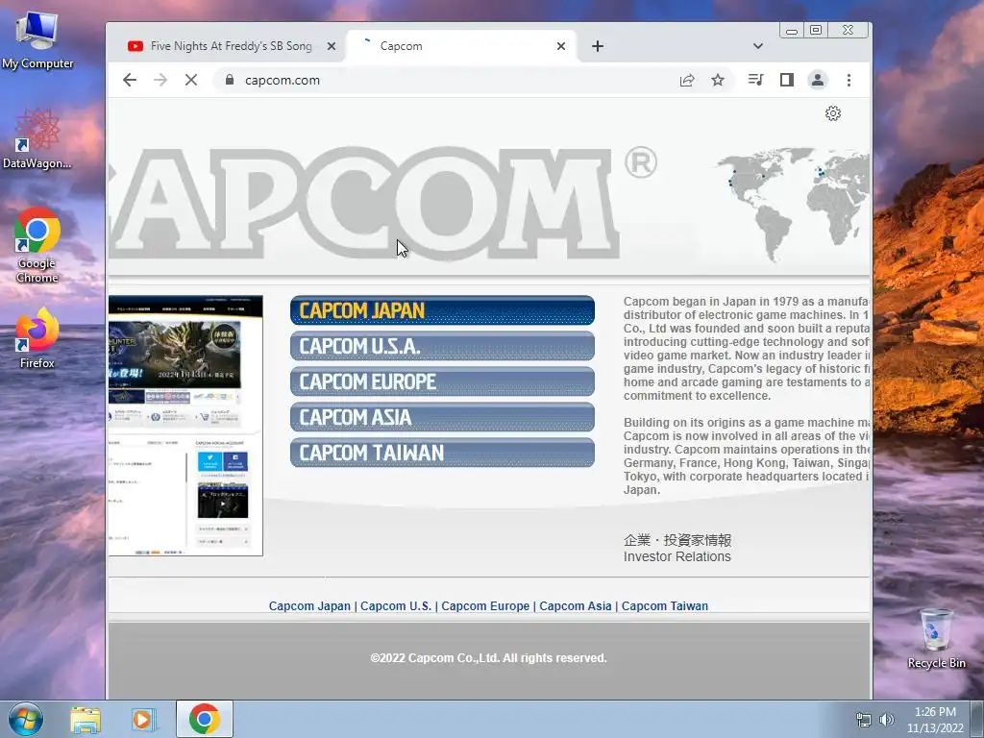Open the Capcom Taiwan footer link
The image size is (984, 738).
(665, 606)
